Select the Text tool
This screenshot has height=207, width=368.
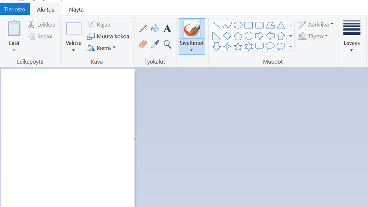(167, 28)
